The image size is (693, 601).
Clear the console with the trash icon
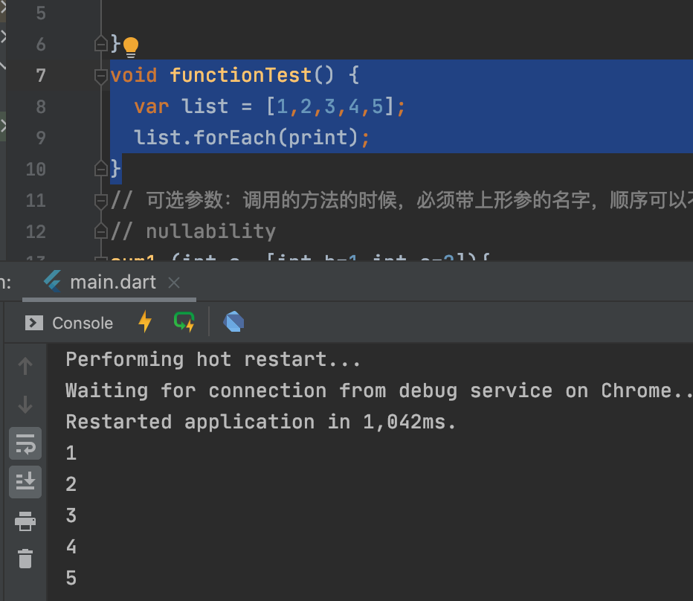click(x=25, y=559)
